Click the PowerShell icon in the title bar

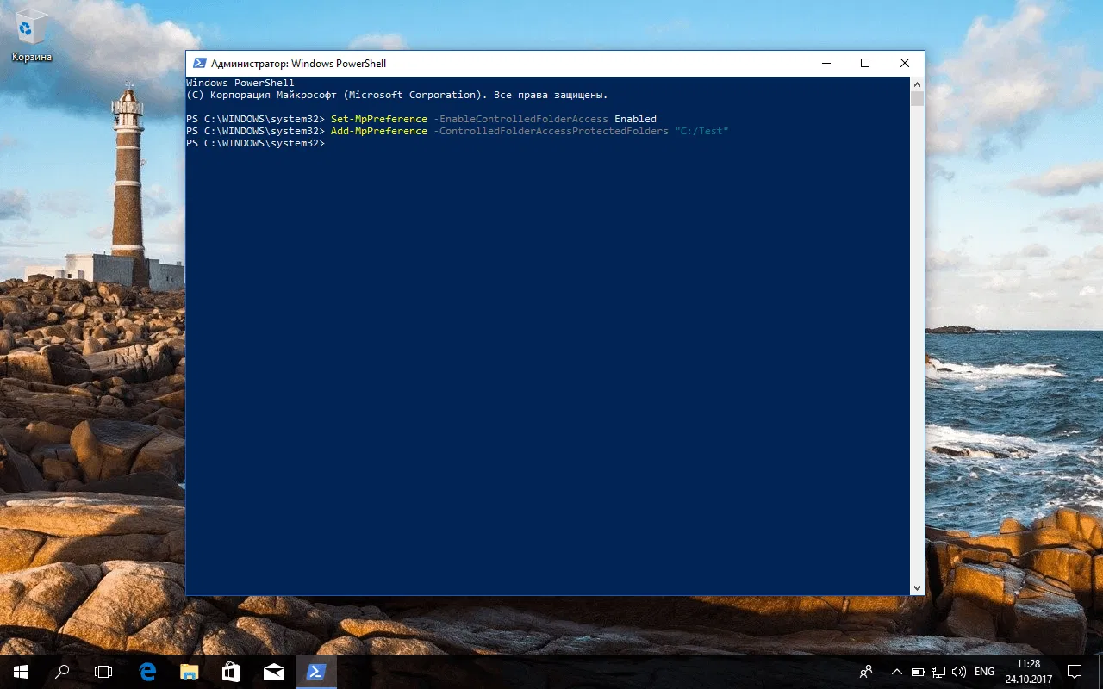point(199,63)
